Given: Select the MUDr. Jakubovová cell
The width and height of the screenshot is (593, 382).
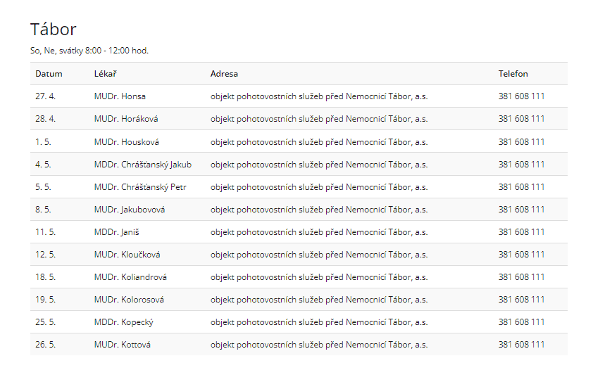Looking at the screenshot, I should coord(130,210).
